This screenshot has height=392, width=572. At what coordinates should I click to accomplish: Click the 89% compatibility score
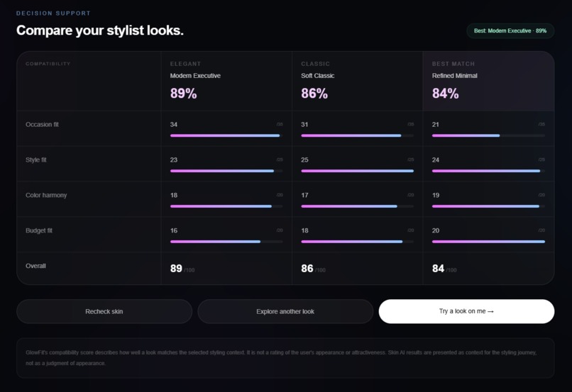pyautogui.click(x=184, y=94)
